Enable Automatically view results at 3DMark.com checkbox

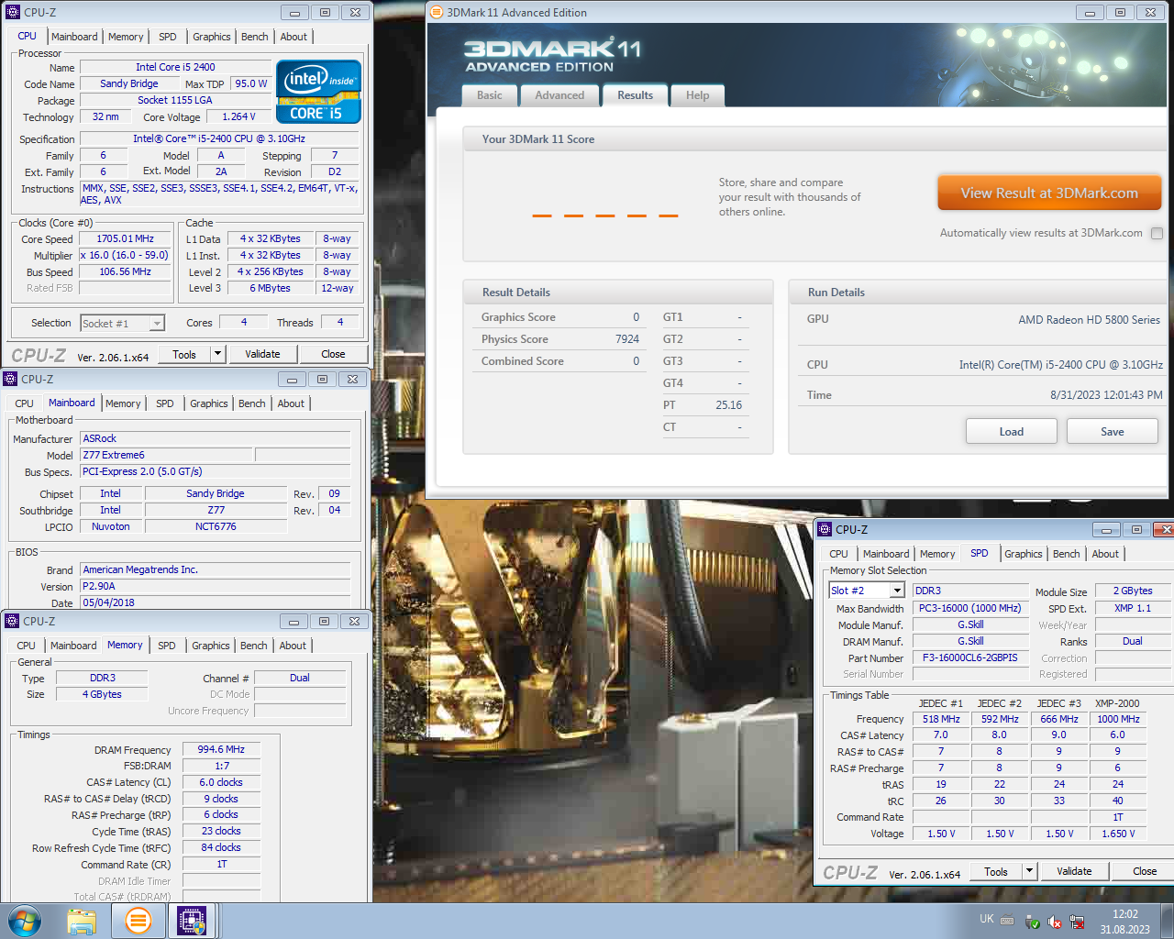(1157, 233)
